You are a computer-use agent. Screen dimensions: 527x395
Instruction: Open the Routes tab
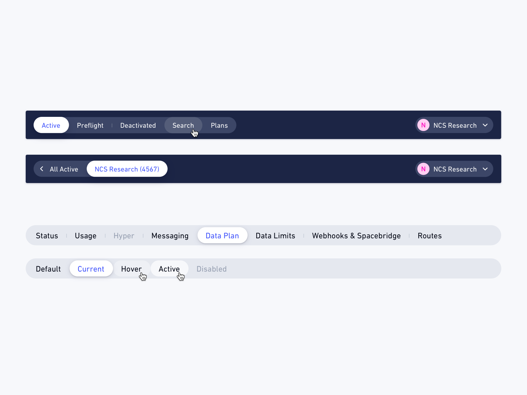tap(430, 236)
